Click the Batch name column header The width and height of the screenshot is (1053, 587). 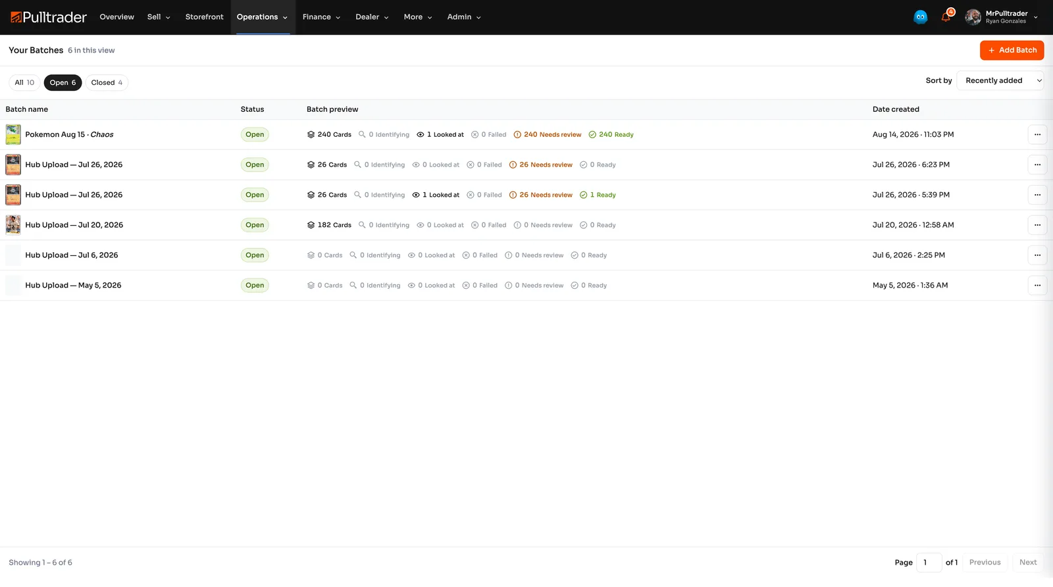click(27, 110)
